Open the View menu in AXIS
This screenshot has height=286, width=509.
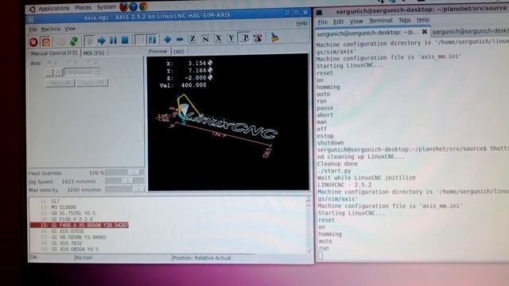coord(70,29)
